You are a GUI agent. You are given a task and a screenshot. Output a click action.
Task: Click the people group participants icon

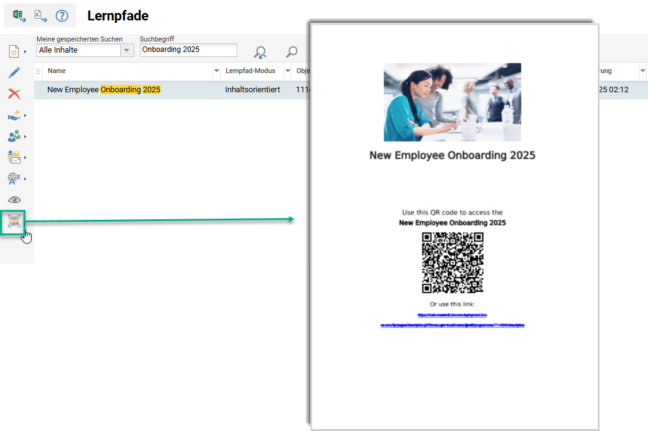coord(14,136)
